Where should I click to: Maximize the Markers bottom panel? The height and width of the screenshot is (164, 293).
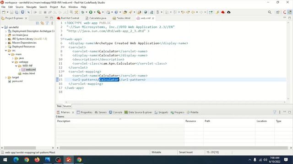(x=289, y=112)
